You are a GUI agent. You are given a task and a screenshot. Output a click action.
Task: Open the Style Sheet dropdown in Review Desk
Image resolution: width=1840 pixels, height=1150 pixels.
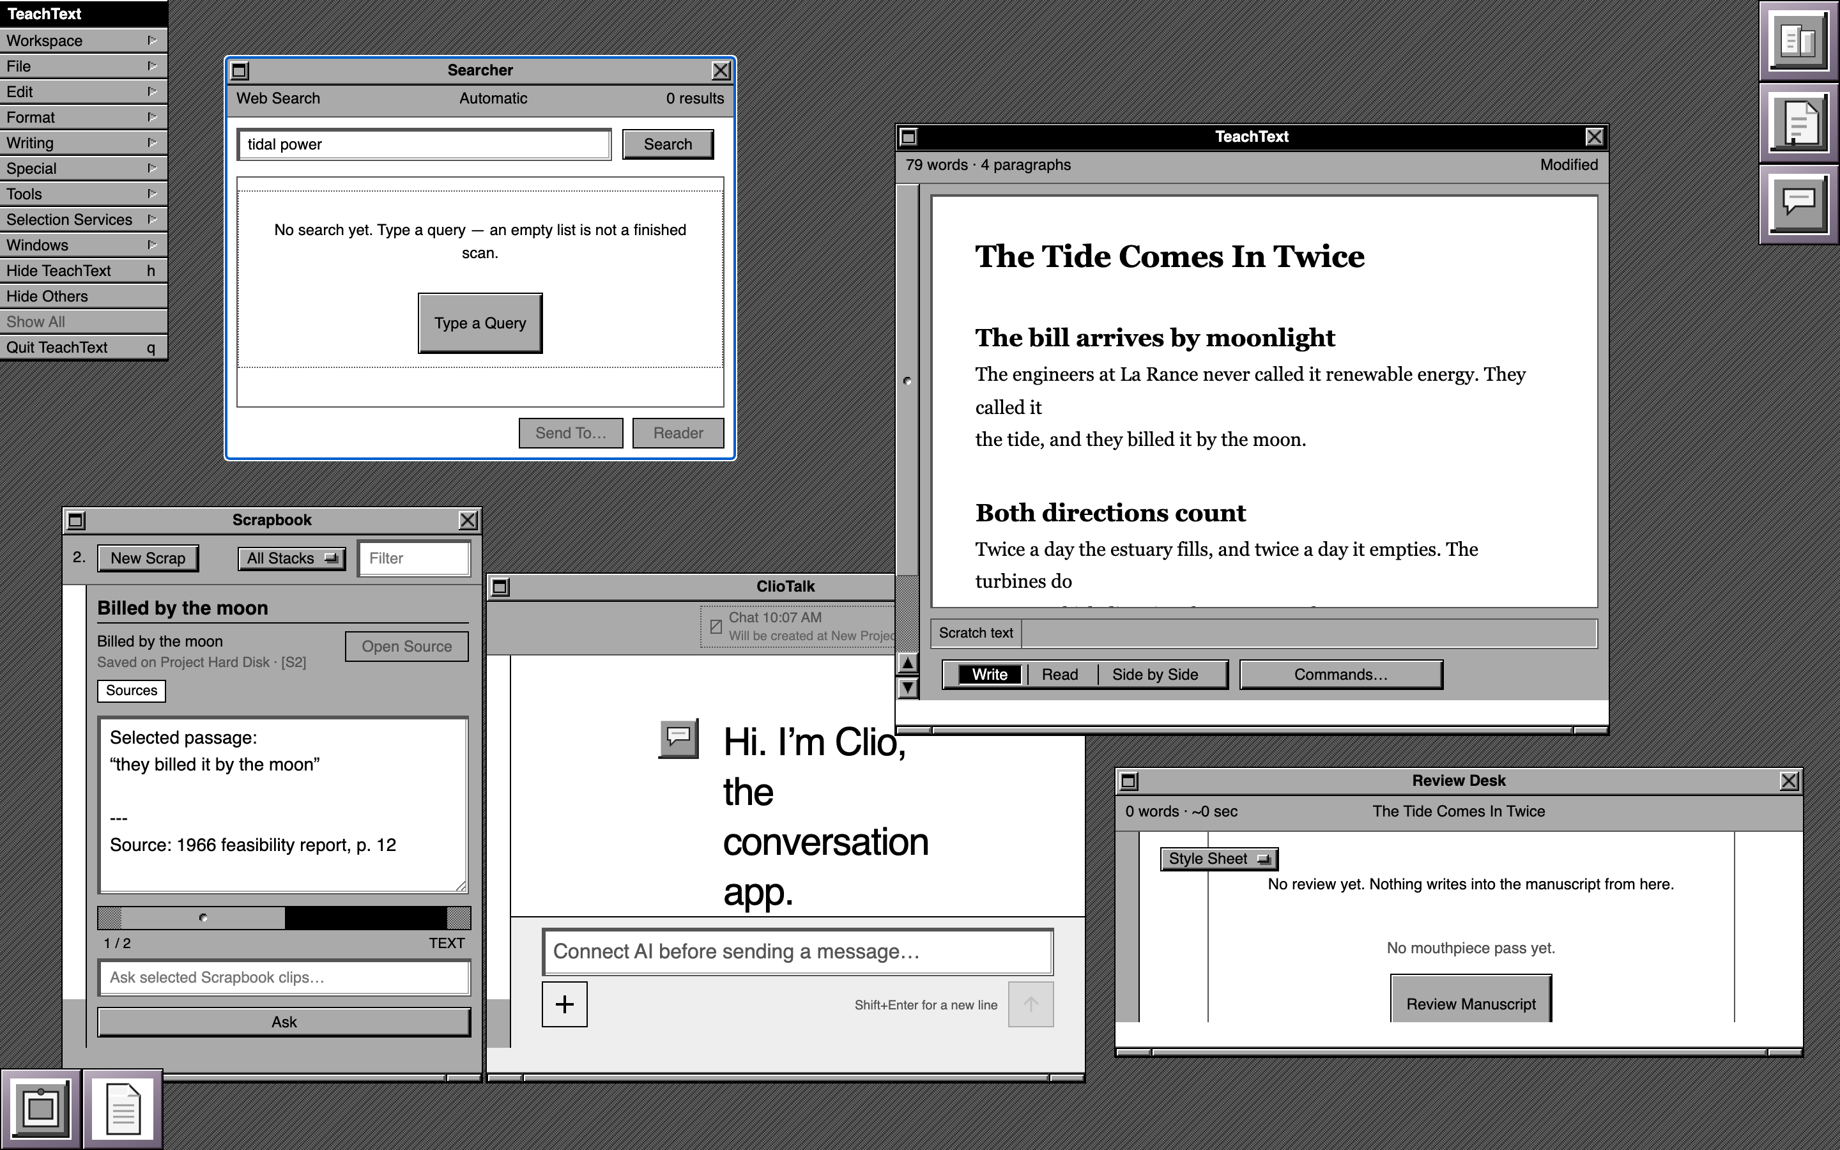[x=1219, y=859]
